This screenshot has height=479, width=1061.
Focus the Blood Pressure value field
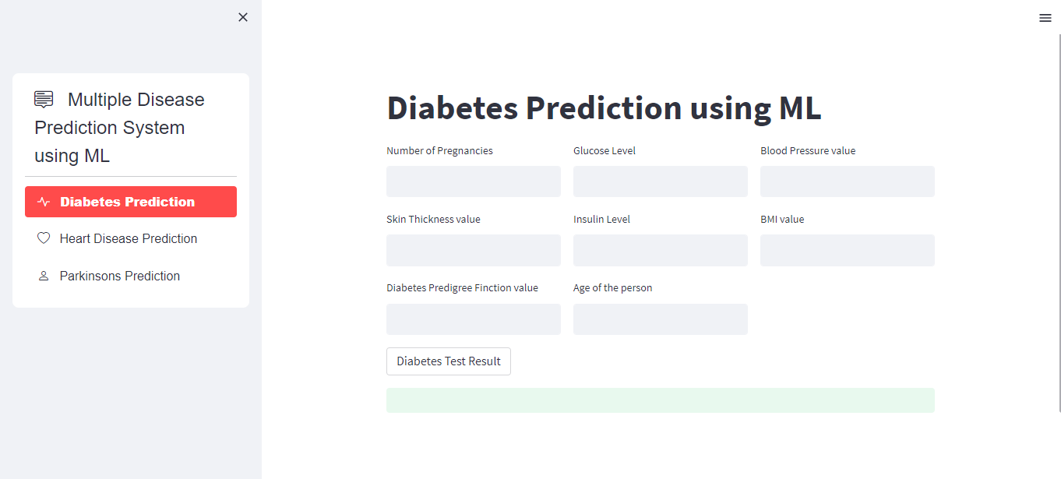847,181
